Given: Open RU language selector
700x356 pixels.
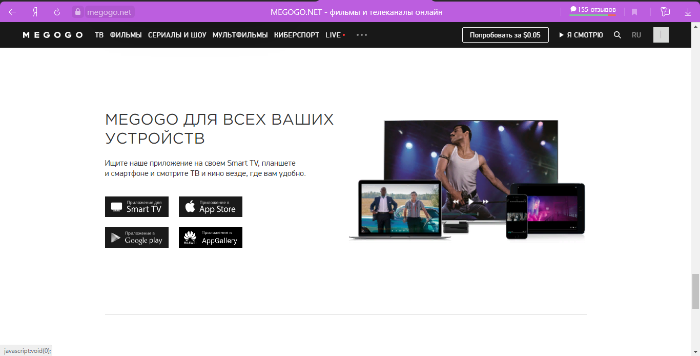Looking at the screenshot, I should tap(636, 35).
